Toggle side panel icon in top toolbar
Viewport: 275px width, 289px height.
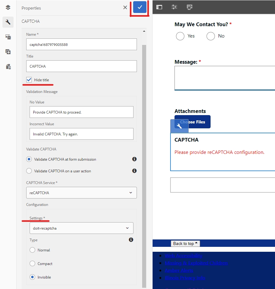pos(159,7)
